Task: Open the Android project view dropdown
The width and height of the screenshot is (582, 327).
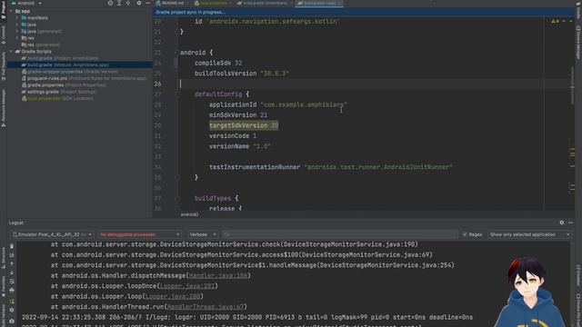Action: pyautogui.click(x=27, y=3)
